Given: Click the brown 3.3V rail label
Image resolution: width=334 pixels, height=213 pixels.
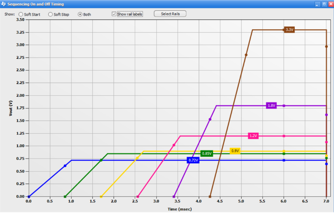Looking at the screenshot, I should (x=289, y=30).
